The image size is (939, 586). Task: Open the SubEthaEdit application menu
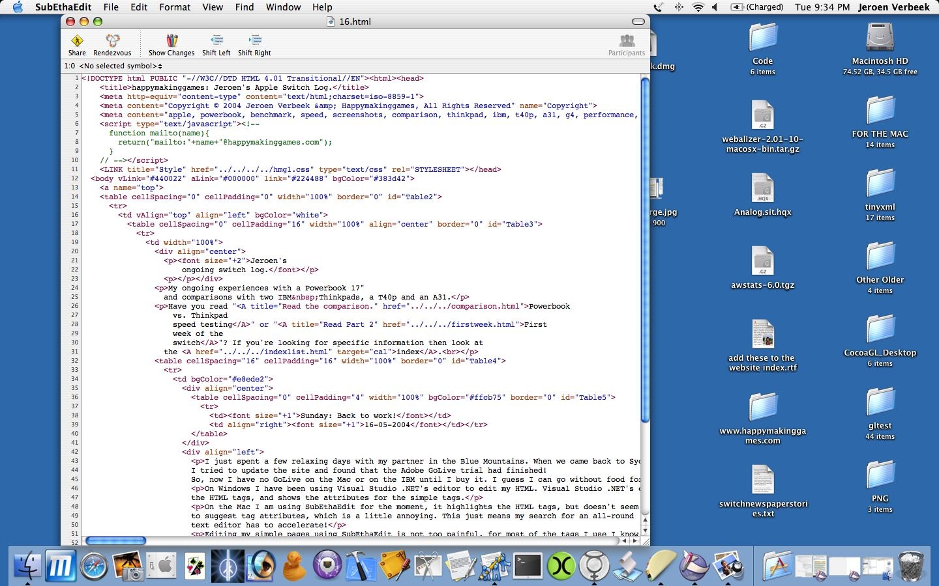(64, 7)
